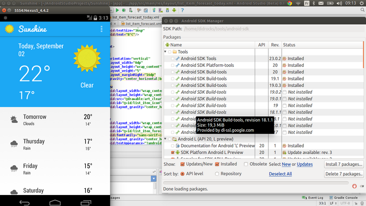Open Chrome indicator in top panel
The height and width of the screenshot is (206, 366).
tap(290, 3)
